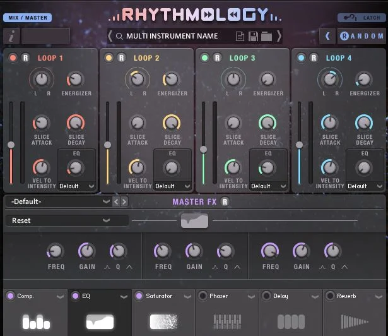The image size is (388, 336).
Task: Click the Loop 2 volume fader
Action: (x=107, y=145)
